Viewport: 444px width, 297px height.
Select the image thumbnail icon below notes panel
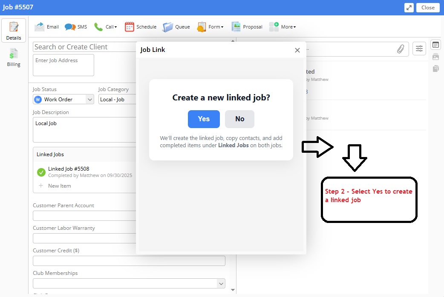pyautogui.click(x=435, y=57)
